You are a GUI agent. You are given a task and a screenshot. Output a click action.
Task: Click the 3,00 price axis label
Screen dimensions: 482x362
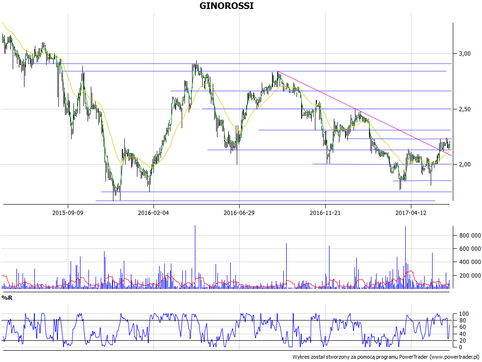click(465, 54)
